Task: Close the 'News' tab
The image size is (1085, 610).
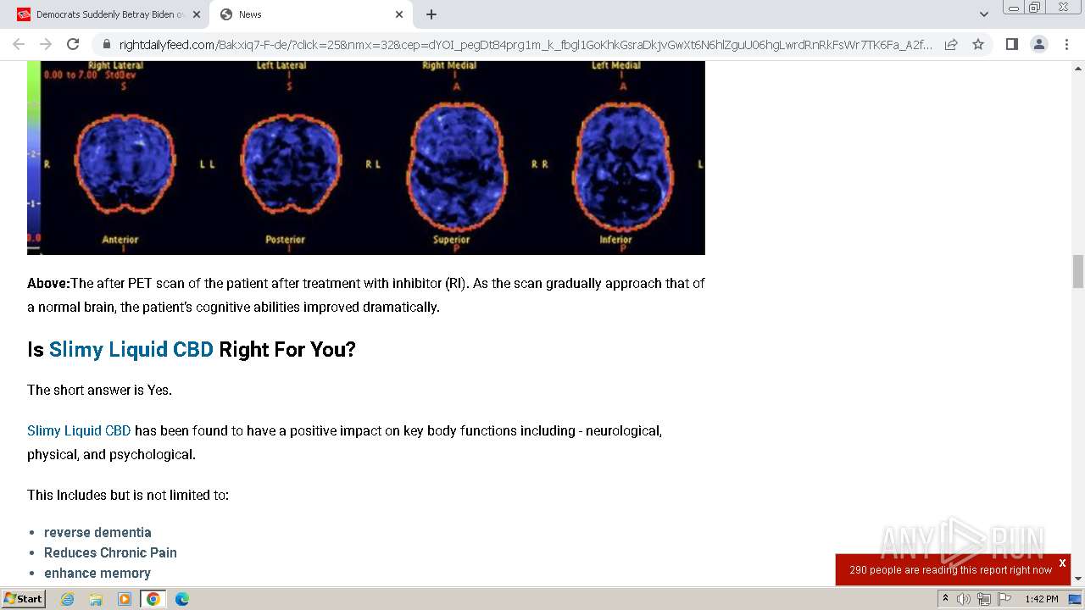Action: tap(399, 14)
